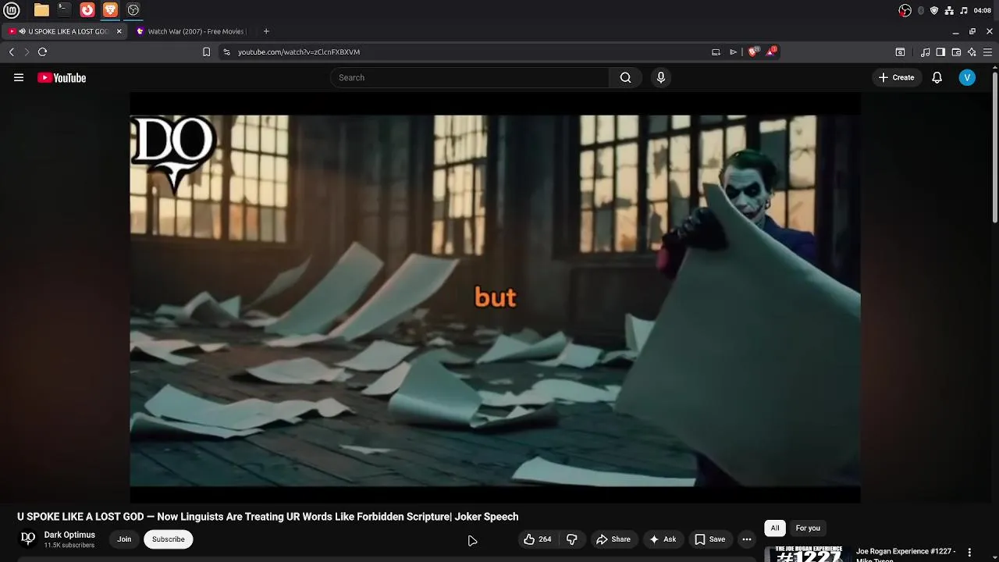This screenshot has height=562, width=999.
Task: Open the network connections tray icon
Action: [x=949, y=10]
